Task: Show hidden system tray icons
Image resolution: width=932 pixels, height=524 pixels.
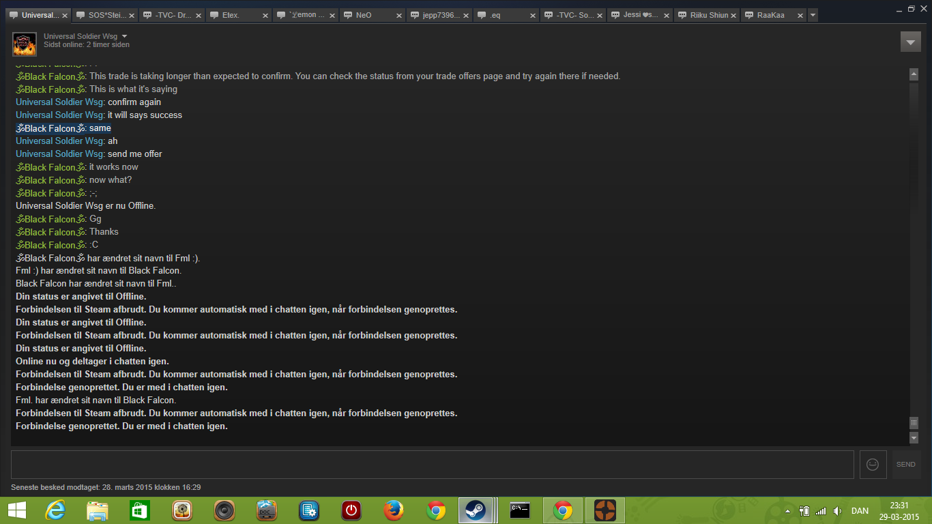Action: tap(788, 511)
